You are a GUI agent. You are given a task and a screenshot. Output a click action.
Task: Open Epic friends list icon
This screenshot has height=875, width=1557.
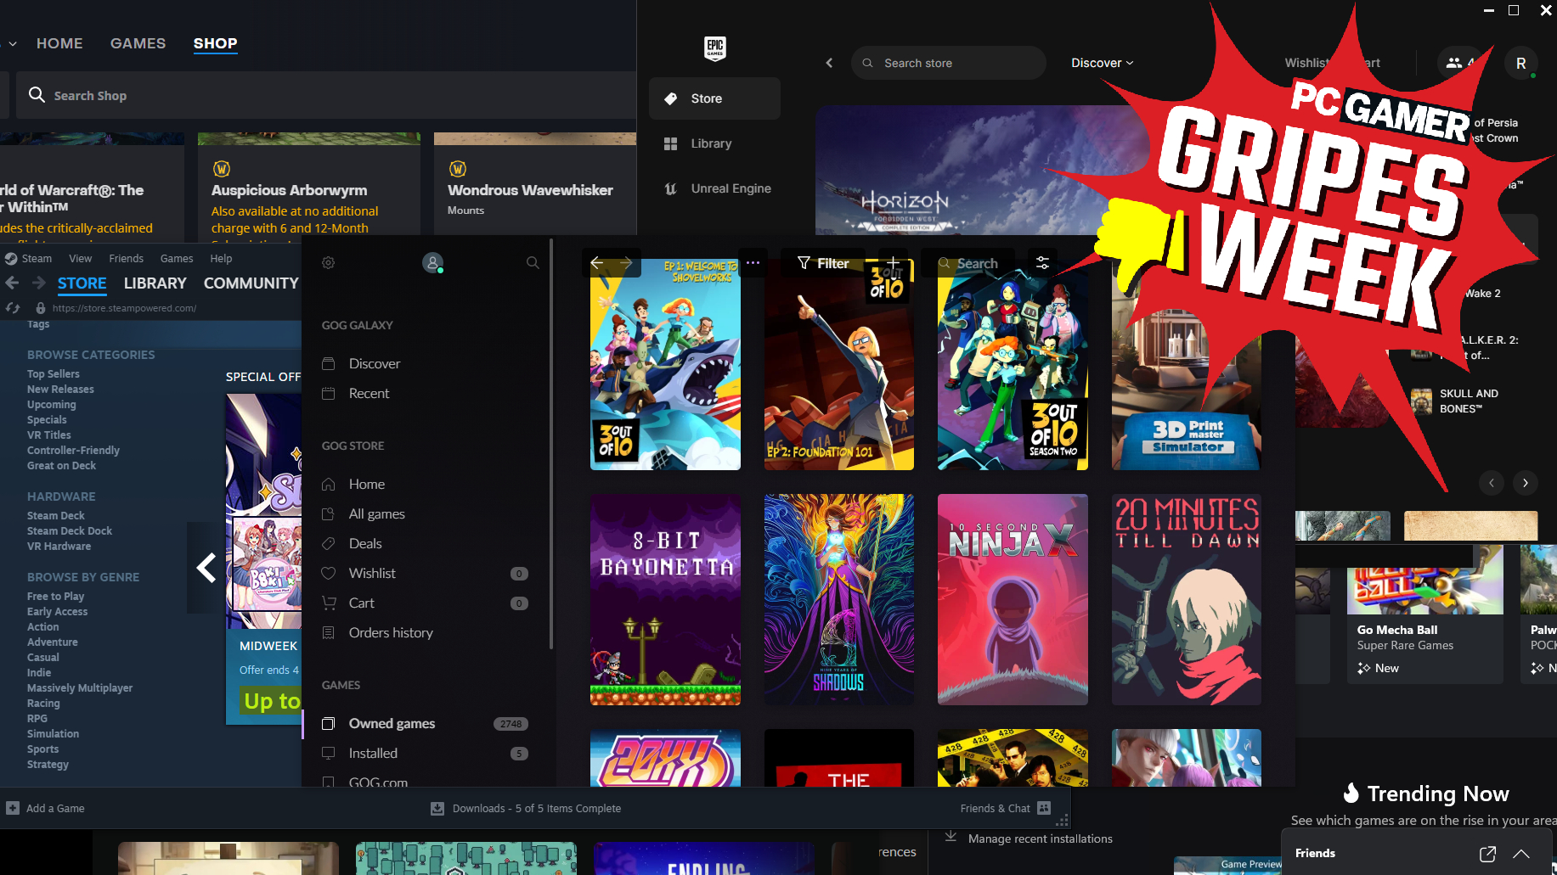1454,63
